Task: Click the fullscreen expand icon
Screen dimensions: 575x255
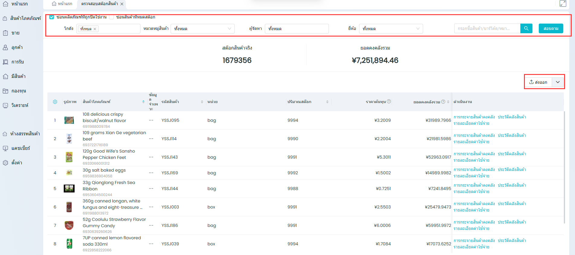Action: click(x=563, y=4)
